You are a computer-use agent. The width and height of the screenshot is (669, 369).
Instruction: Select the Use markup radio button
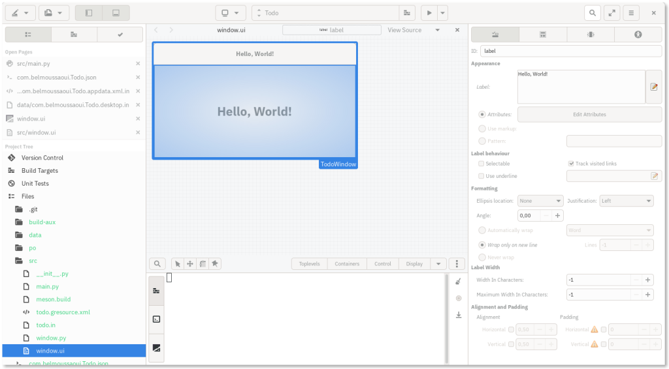[482, 128]
